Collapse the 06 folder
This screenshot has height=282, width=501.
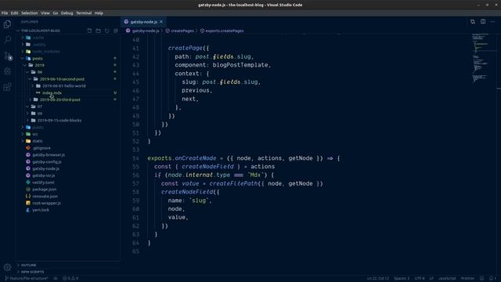[x=40, y=72]
